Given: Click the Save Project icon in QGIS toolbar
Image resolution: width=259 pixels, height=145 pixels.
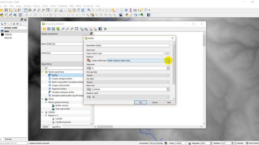Looking at the screenshot, I should click(6, 10).
